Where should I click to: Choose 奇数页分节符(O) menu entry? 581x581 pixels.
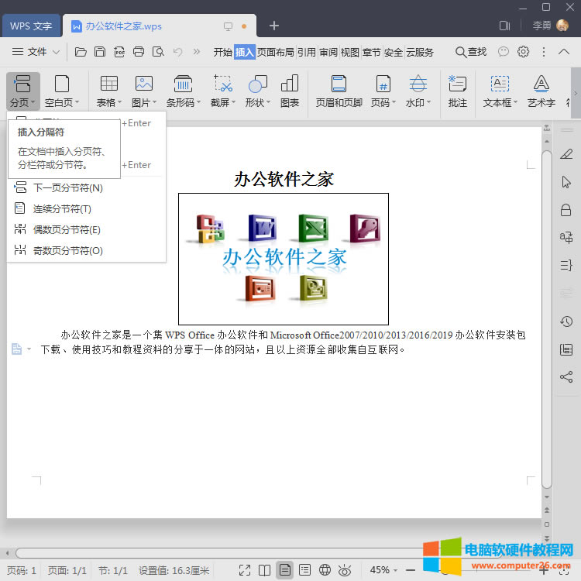click(67, 251)
